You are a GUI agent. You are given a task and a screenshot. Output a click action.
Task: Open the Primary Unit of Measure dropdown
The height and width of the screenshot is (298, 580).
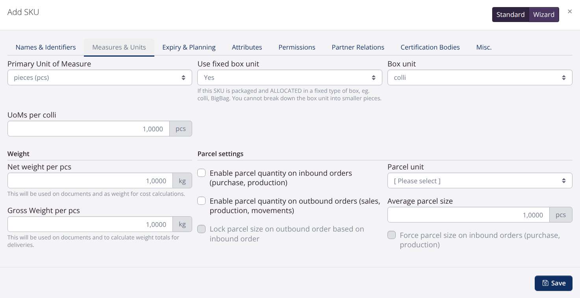pos(100,77)
